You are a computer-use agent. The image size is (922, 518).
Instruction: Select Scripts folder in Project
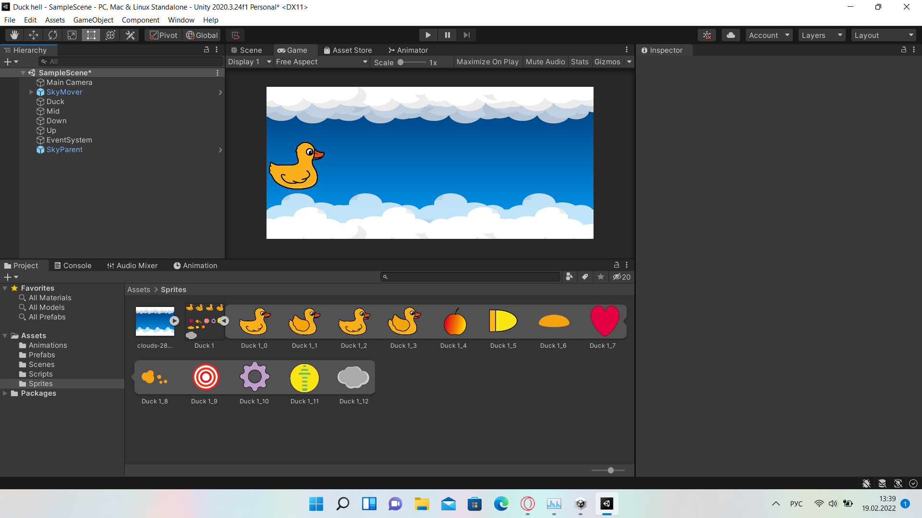(x=40, y=374)
